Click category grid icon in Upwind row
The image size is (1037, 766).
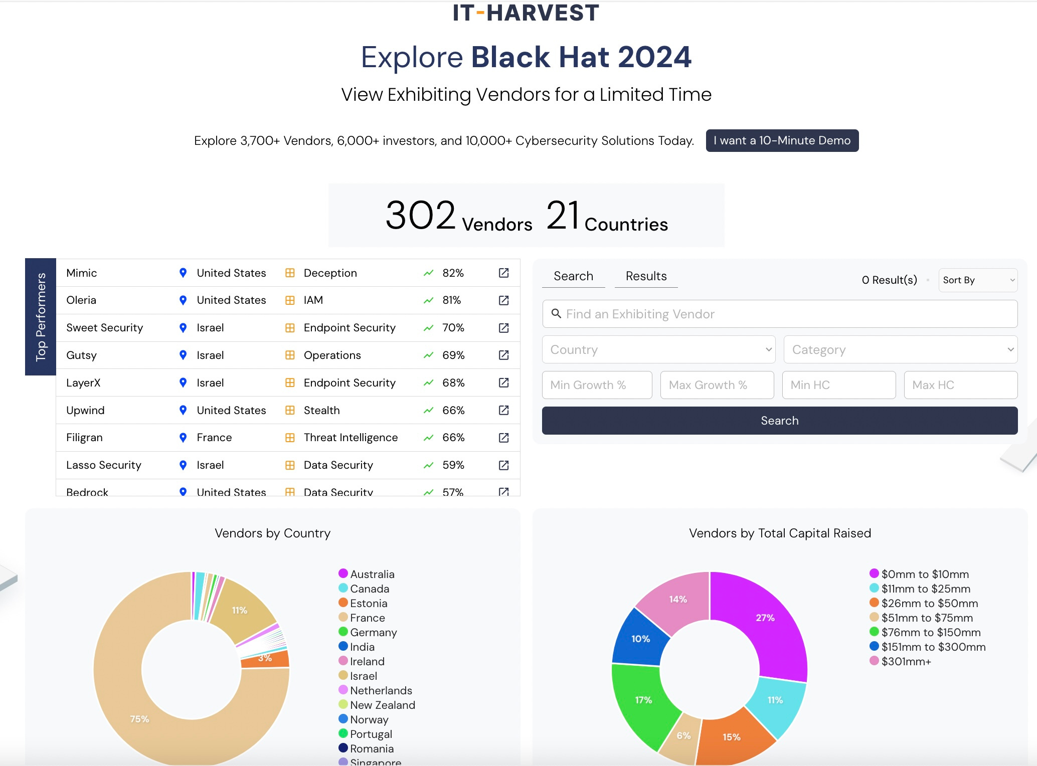[x=290, y=410]
